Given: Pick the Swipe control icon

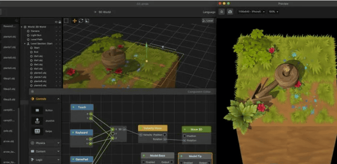Looking at the screenshot, I should point(37,131).
